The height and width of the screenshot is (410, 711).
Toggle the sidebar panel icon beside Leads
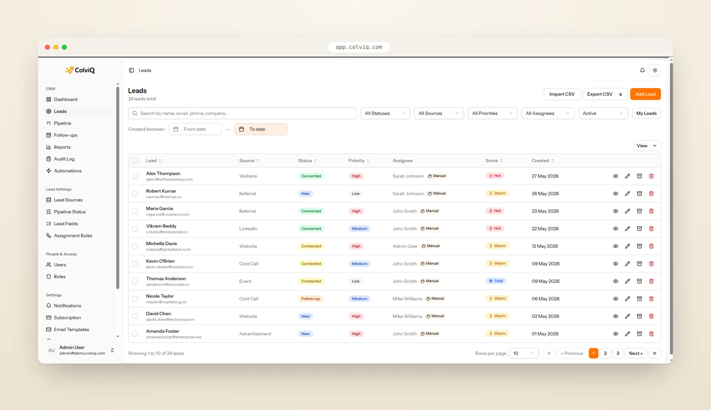[x=132, y=70]
